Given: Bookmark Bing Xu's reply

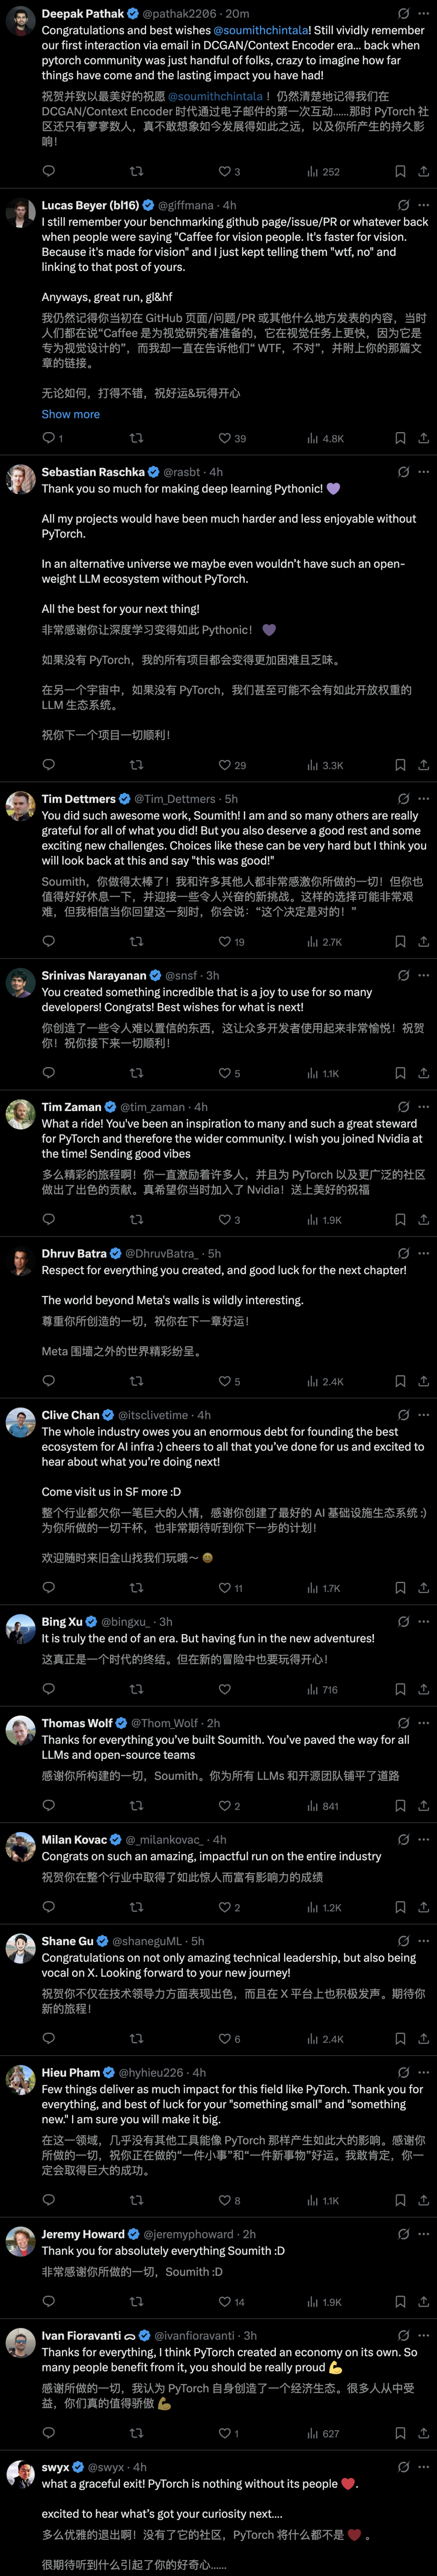Looking at the screenshot, I should (400, 1690).
